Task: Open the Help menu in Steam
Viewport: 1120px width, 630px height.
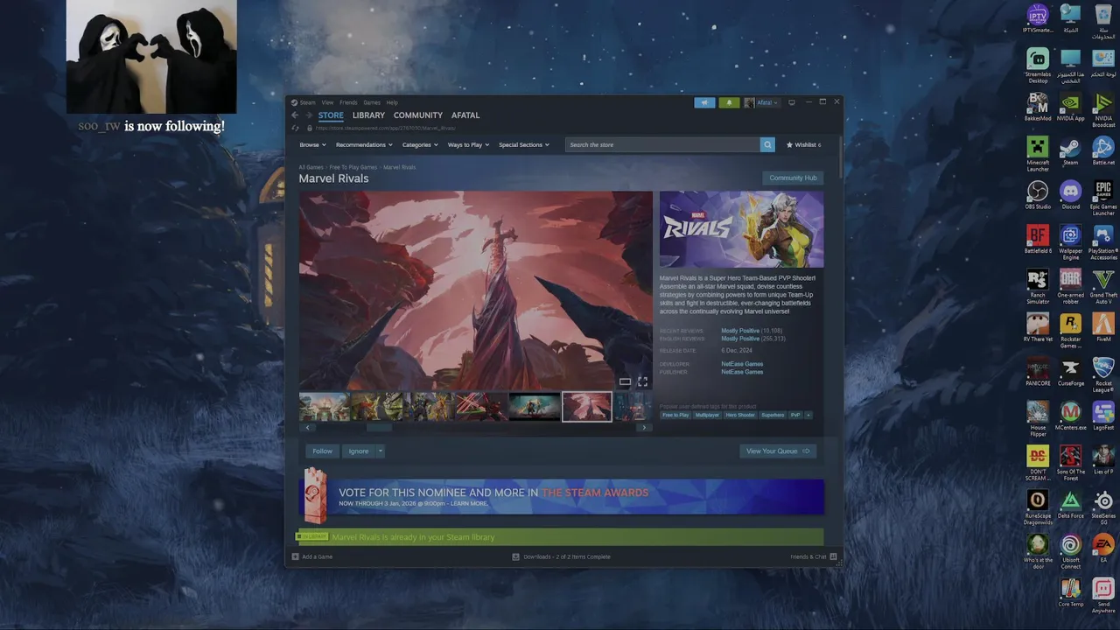Action: click(x=392, y=102)
